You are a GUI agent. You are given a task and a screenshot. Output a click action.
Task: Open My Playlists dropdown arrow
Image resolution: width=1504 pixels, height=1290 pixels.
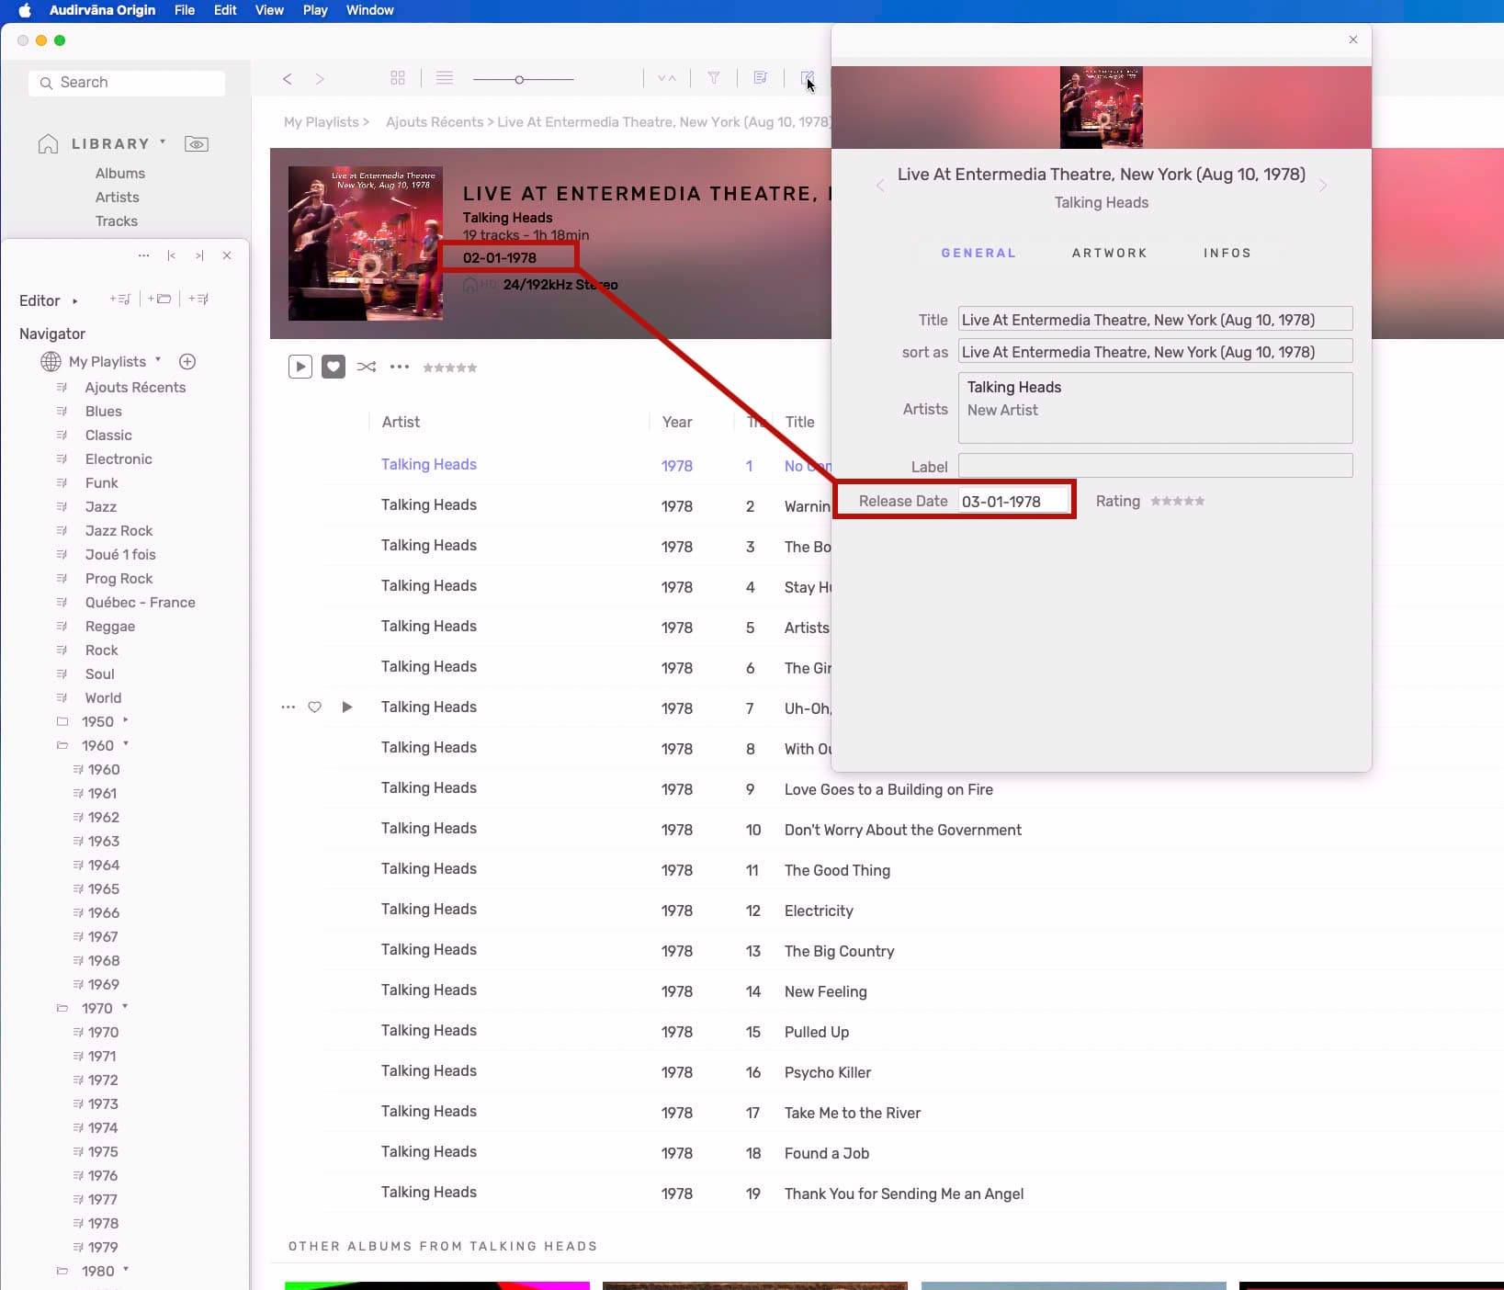coord(158,360)
